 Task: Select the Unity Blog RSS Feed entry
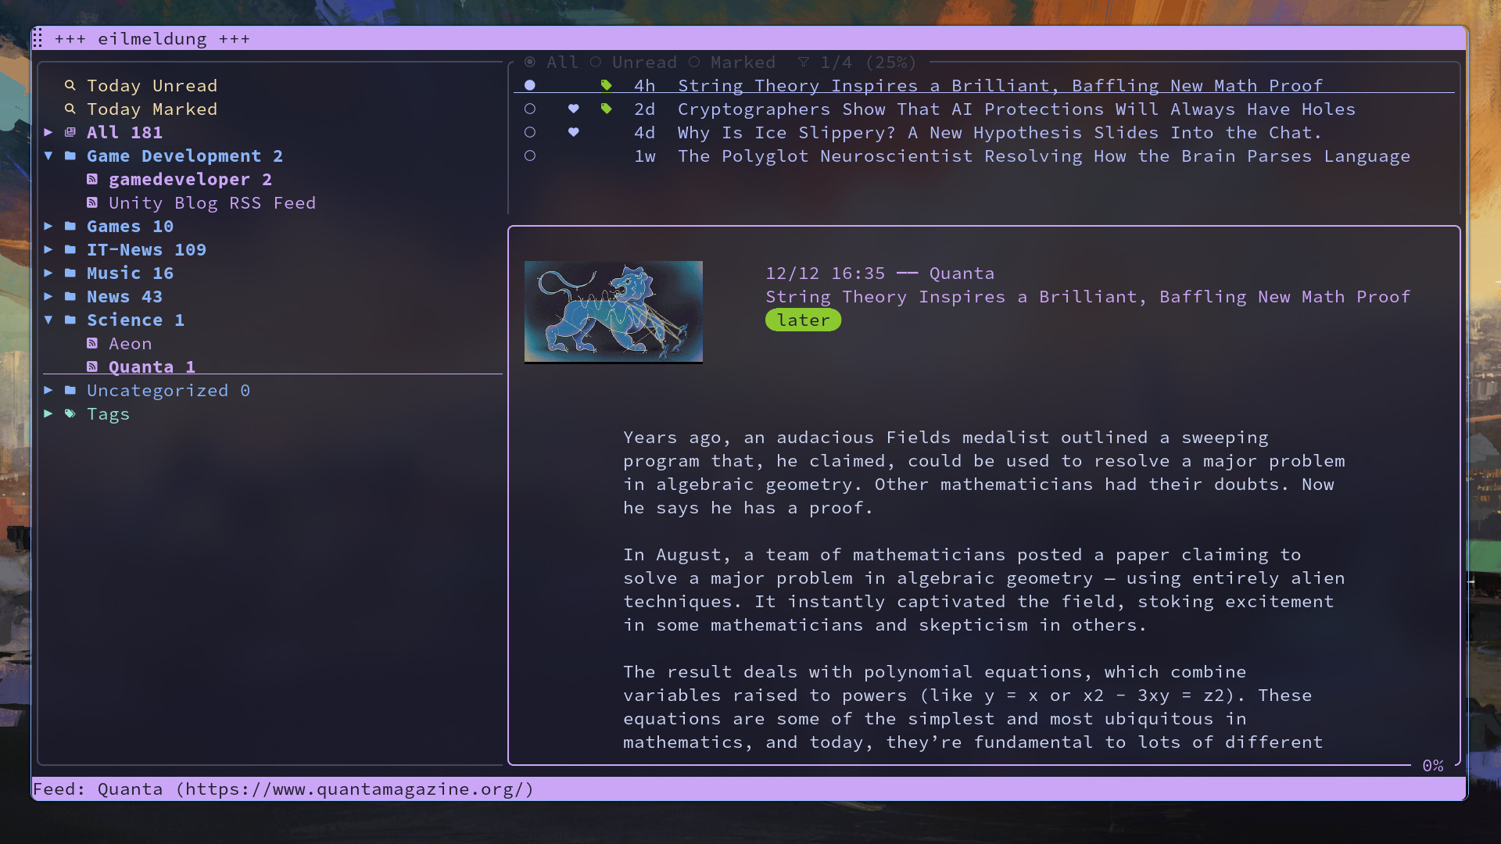tap(212, 202)
